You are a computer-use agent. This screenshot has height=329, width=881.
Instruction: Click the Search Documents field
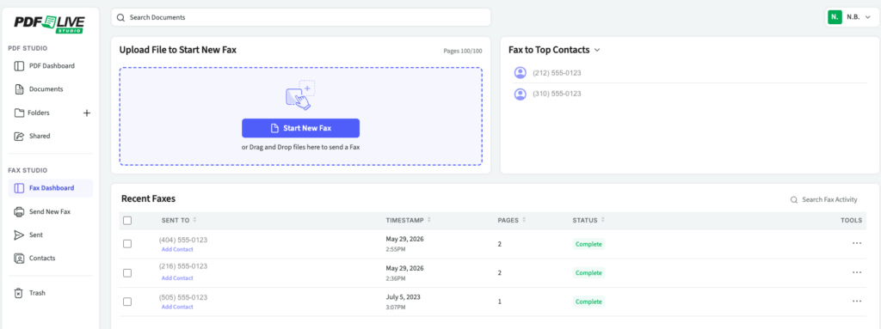300,17
